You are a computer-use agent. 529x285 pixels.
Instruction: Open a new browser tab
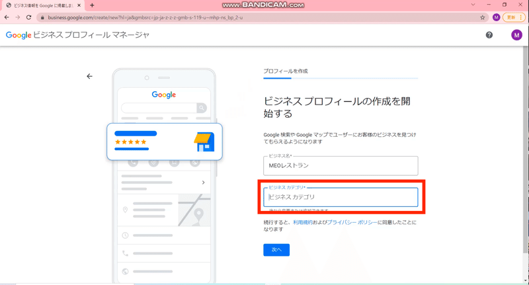click(92, 5)
